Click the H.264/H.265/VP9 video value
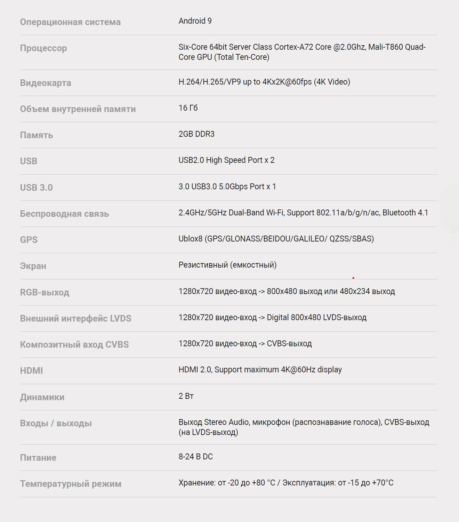 264,82
